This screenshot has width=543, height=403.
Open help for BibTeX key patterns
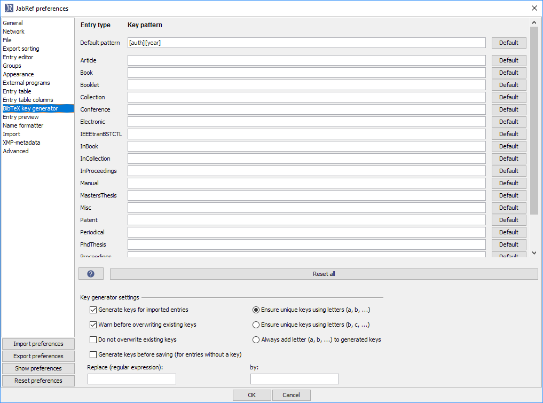point(91,273)
